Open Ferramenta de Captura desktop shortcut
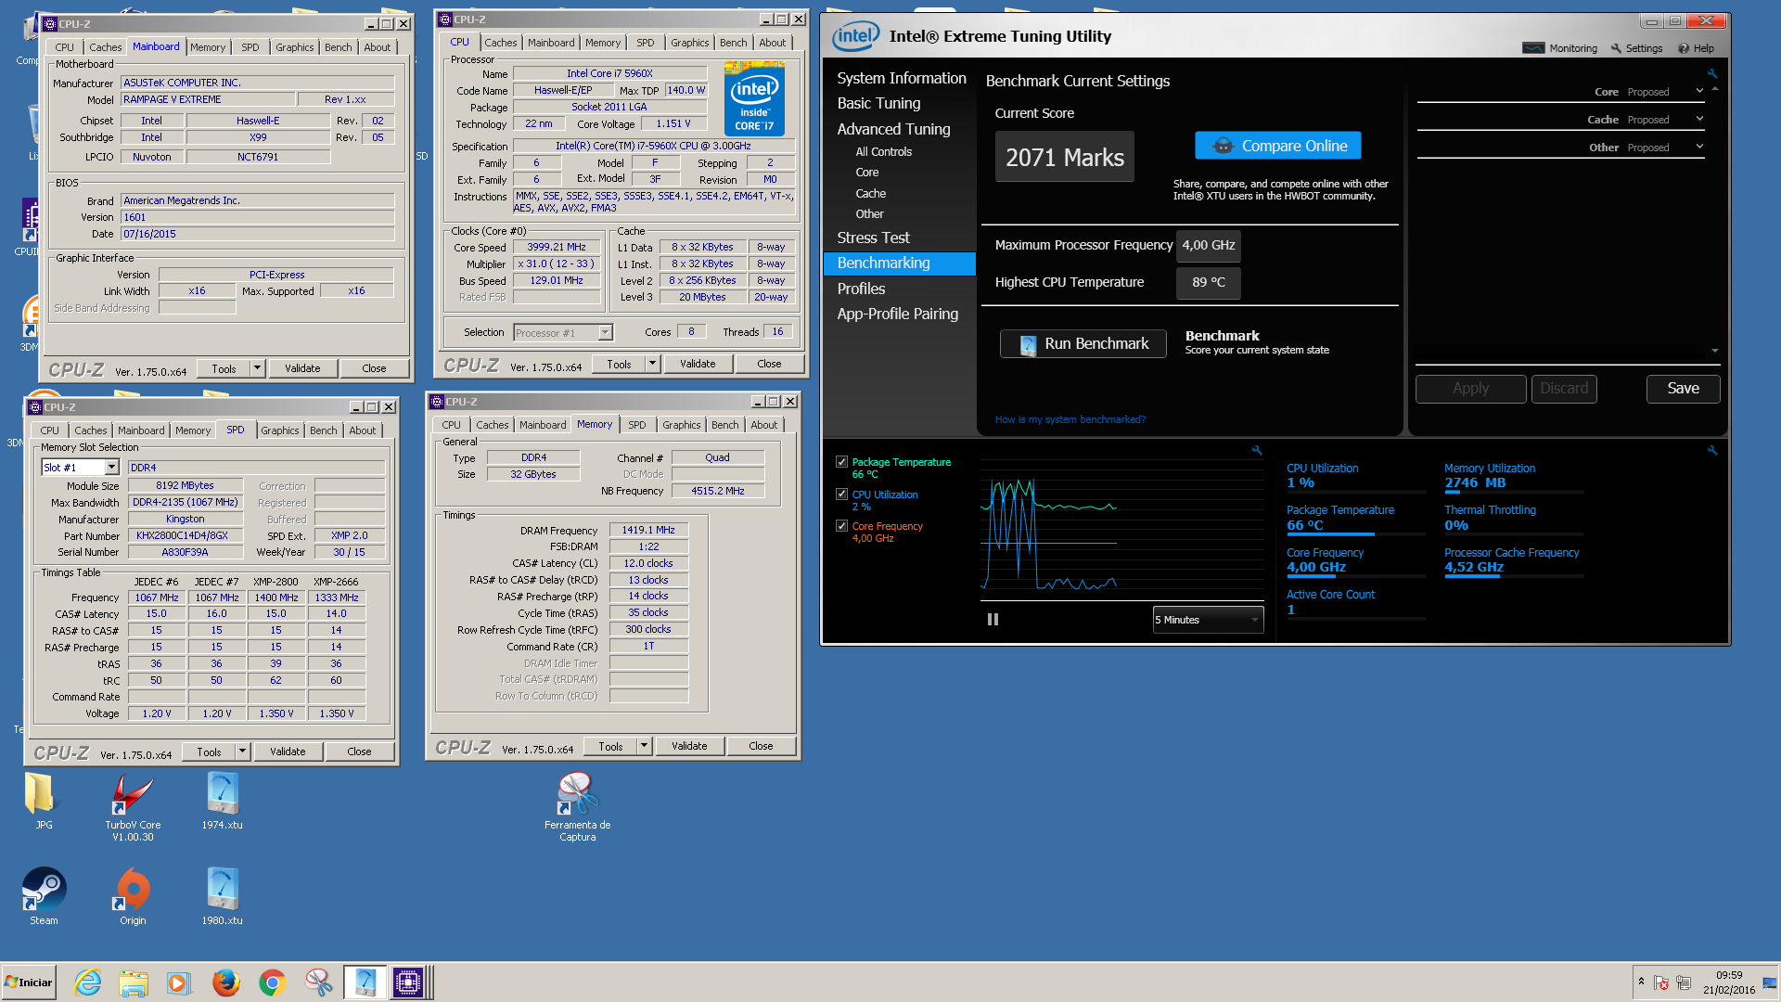 [577, 806]
